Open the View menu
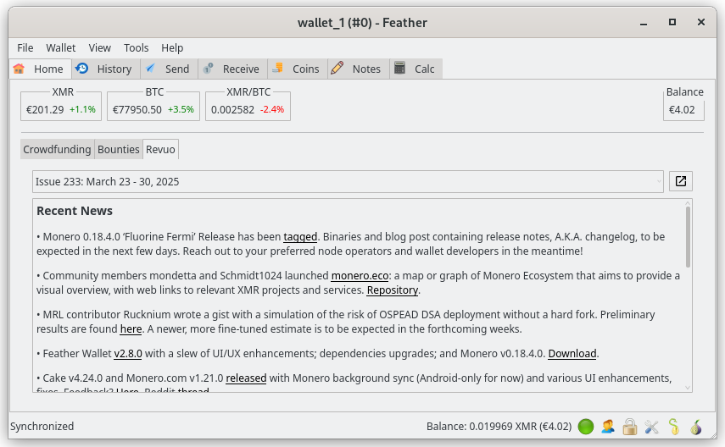Image resolution: width=725 pixels, height=447 pixels. tap(99, 48)
